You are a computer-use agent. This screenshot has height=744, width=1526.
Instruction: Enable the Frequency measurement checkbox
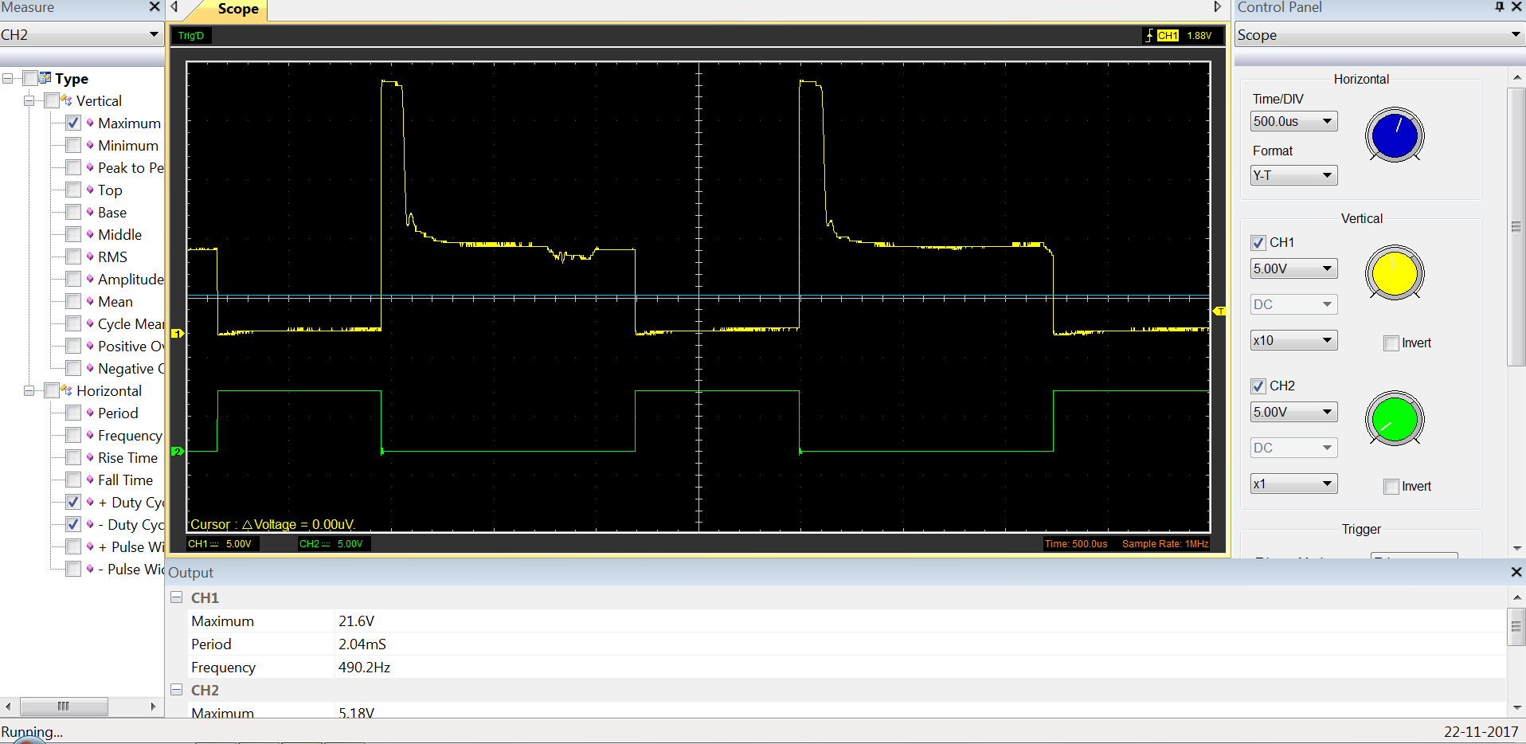click(73, 435)
